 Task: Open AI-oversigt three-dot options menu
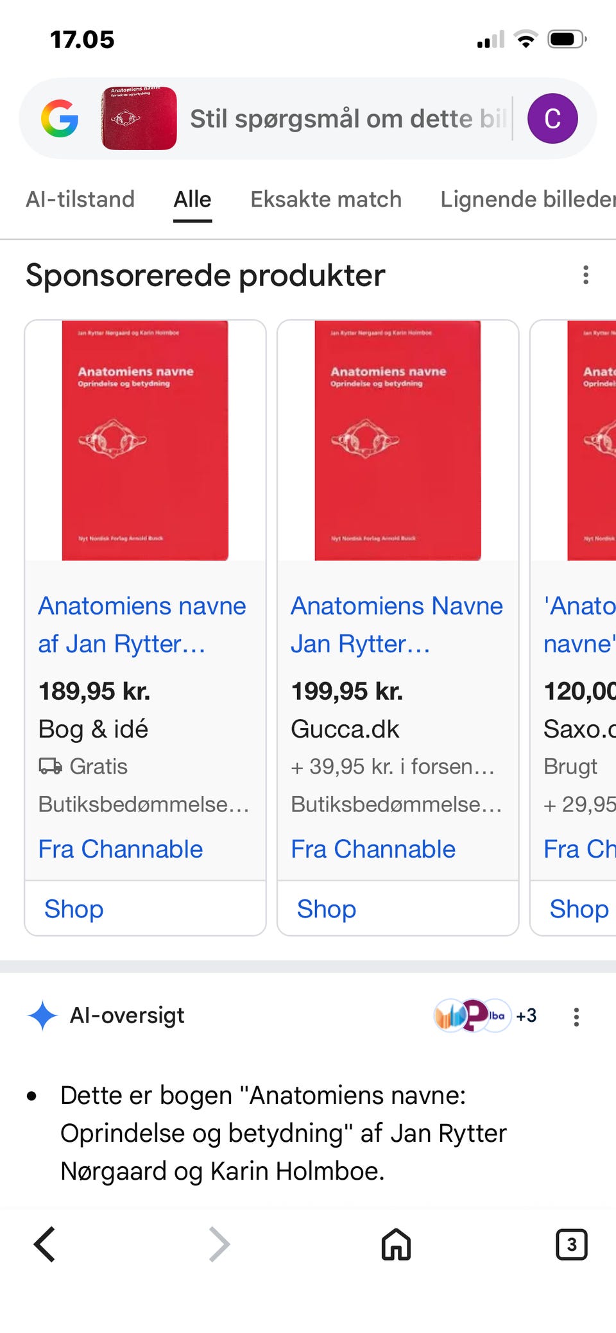coord(576,1016)
